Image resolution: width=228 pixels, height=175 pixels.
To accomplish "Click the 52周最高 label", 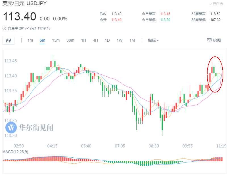I will [x=198, y=14].
